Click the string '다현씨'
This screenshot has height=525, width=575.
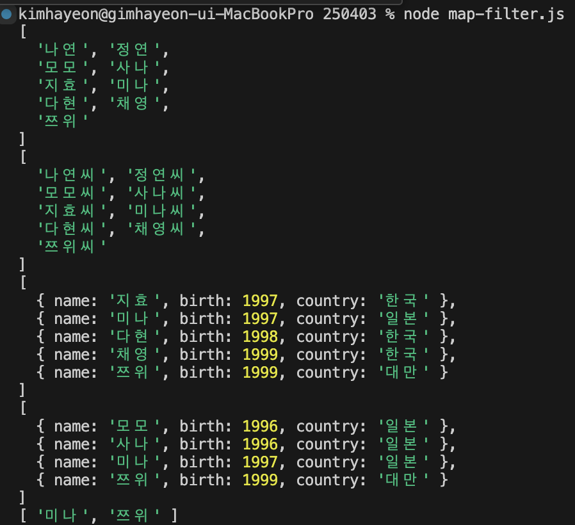[72, 229]
